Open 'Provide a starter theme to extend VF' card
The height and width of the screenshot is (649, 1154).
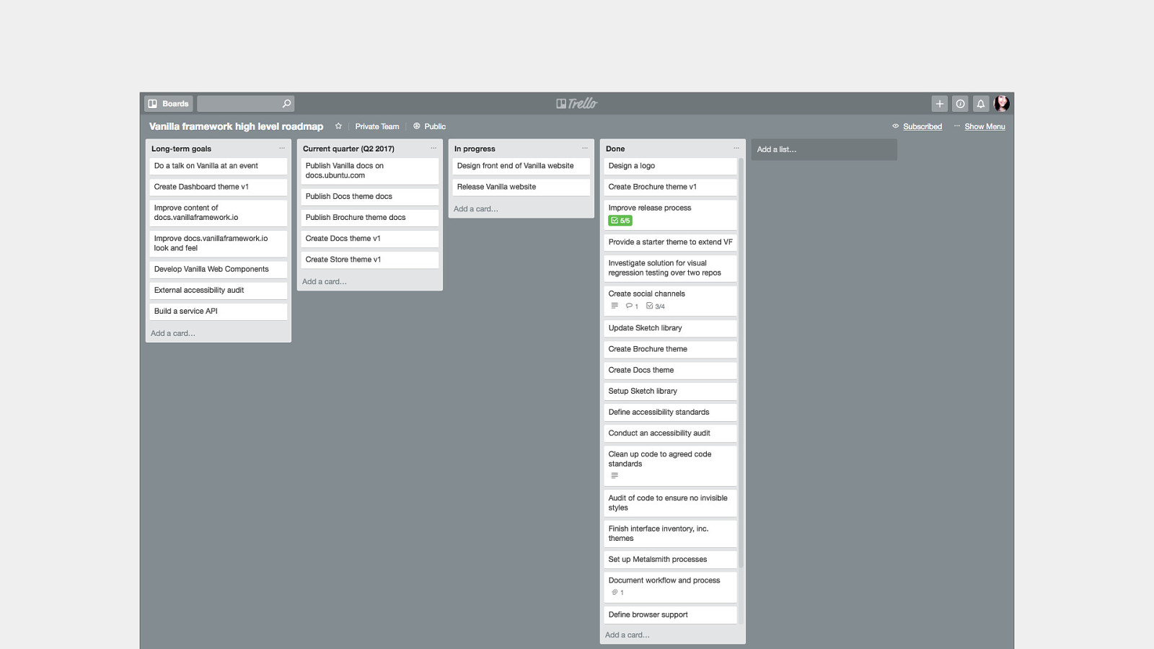coord(670,242)
